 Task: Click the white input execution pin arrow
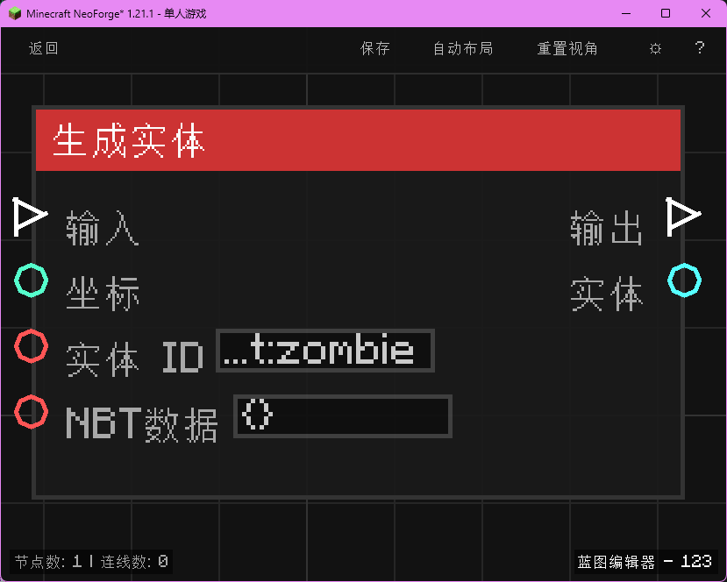coord(29,215)
